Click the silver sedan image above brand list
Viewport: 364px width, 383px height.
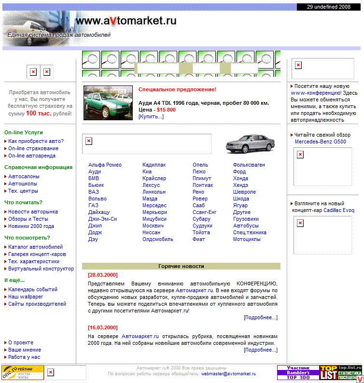click(250, 144)
